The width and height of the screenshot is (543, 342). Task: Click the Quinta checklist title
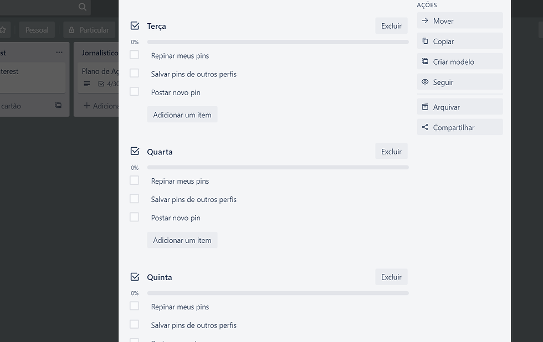(x=160, y=277)
